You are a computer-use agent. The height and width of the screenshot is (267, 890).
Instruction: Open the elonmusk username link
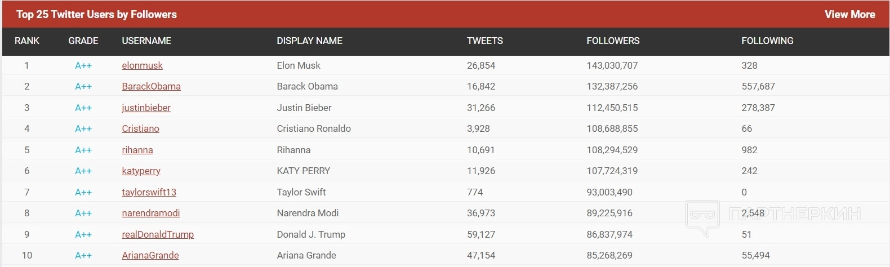pyautogui.click(x=142, y=65)
